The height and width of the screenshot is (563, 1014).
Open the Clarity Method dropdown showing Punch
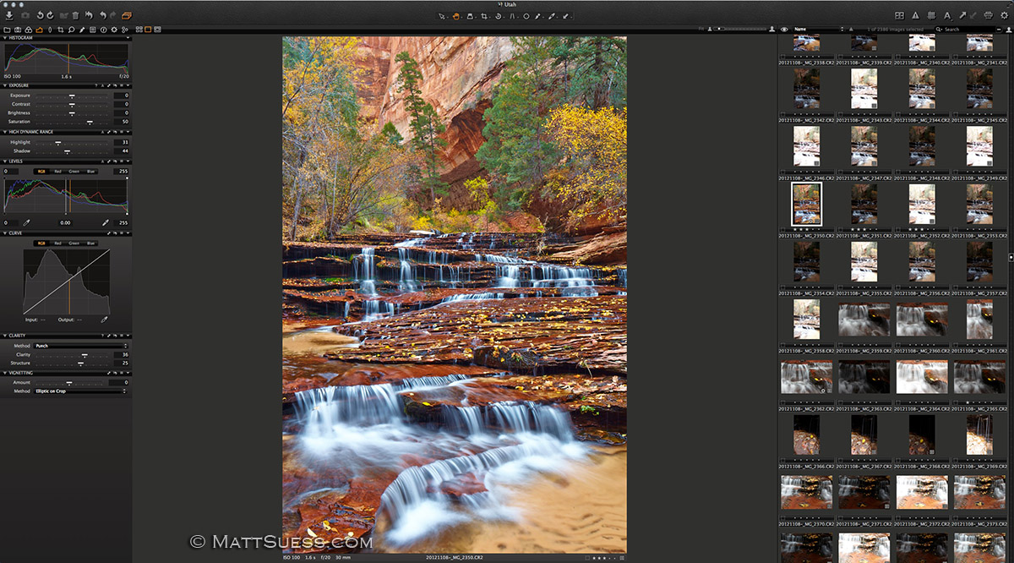(x=80, y=346)
